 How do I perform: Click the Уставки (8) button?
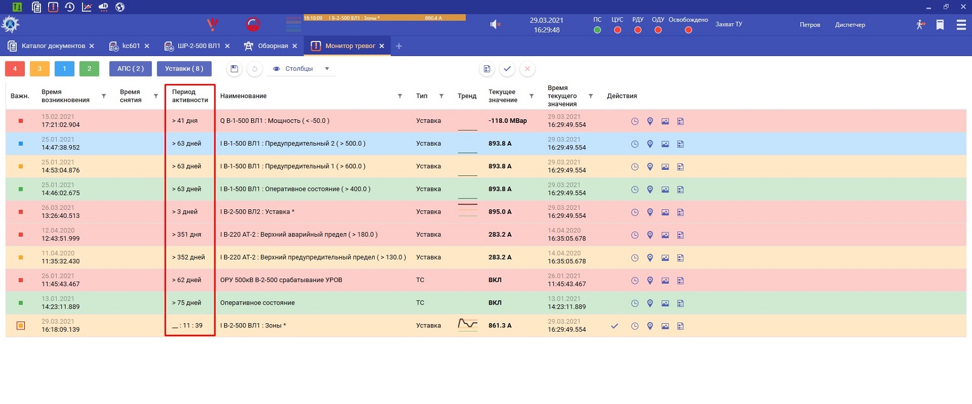pyautogui.click(x=184, y=69)
